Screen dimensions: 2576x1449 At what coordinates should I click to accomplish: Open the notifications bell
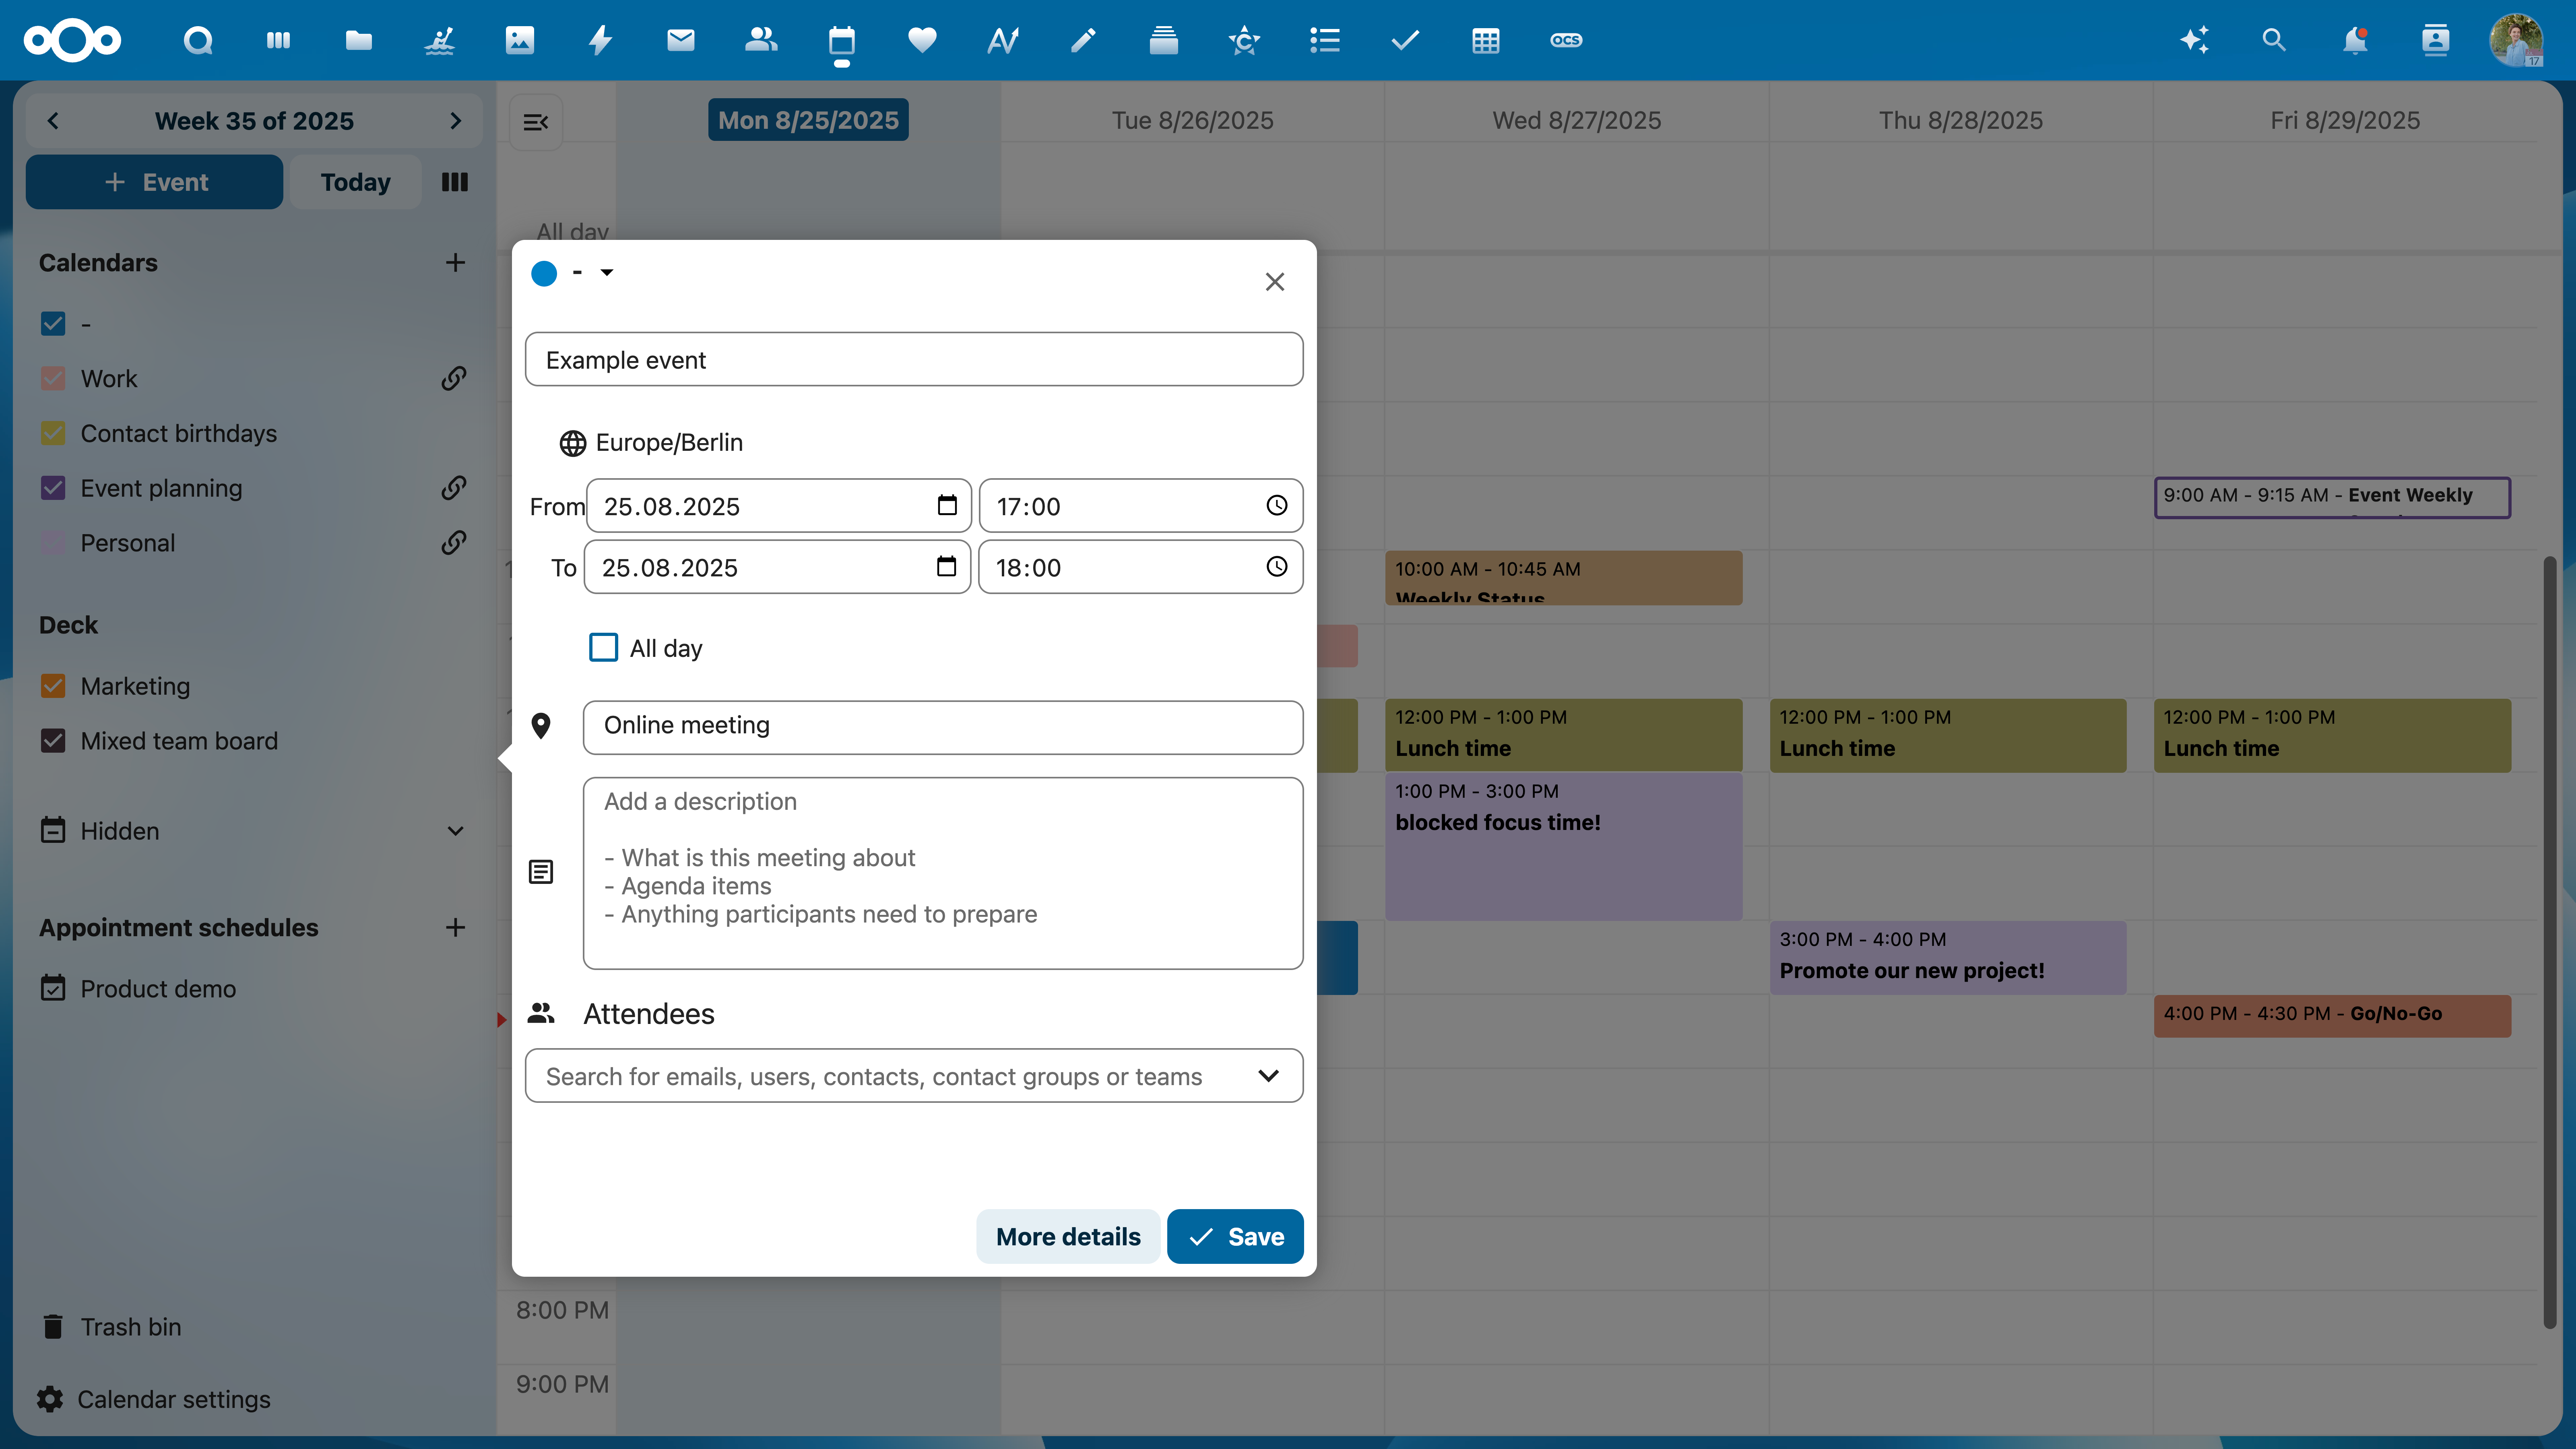tap(2355, 40)
